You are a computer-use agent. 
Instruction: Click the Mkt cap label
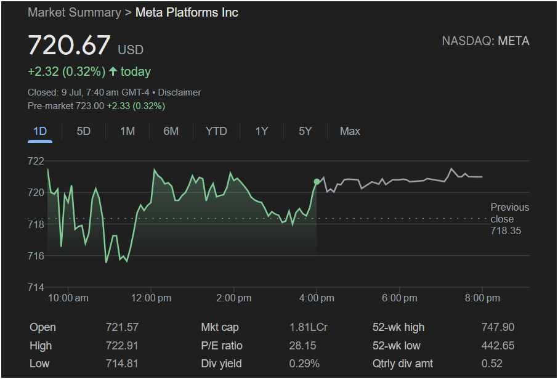[220, 327]
